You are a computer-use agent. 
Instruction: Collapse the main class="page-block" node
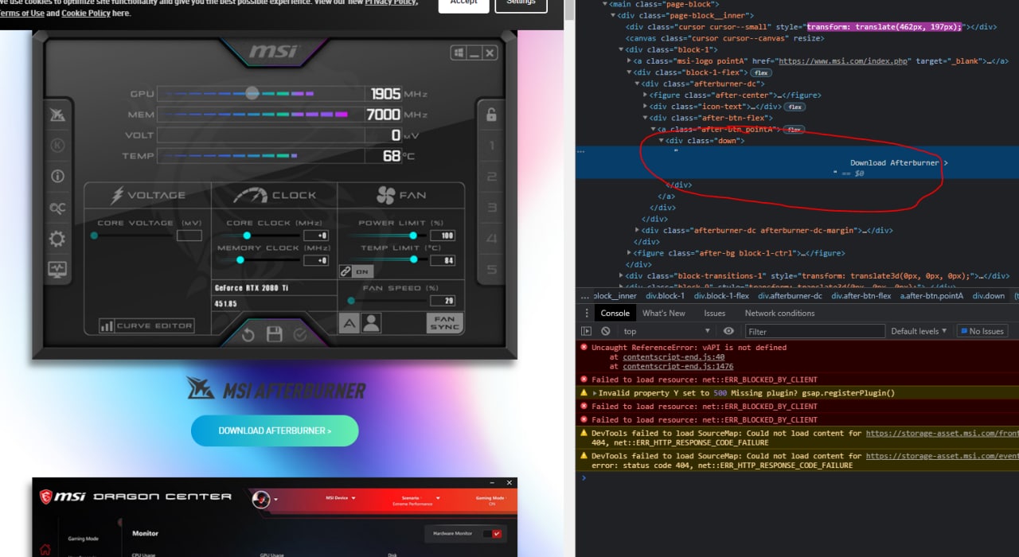[606, 4]
